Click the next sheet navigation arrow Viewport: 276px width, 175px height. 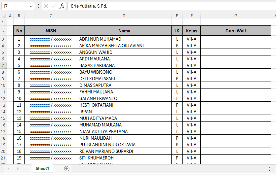[18, 169]
